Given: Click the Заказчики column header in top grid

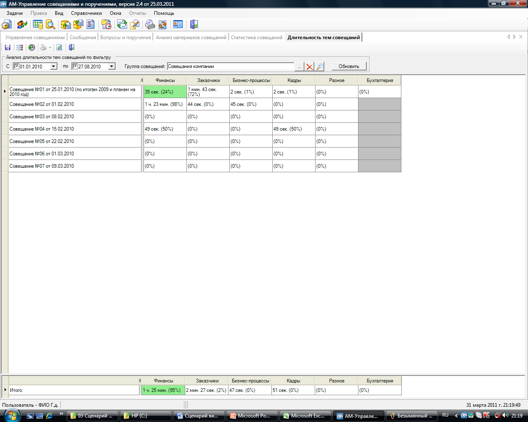Looking at the screenshot, I should [x=208, y=80].
